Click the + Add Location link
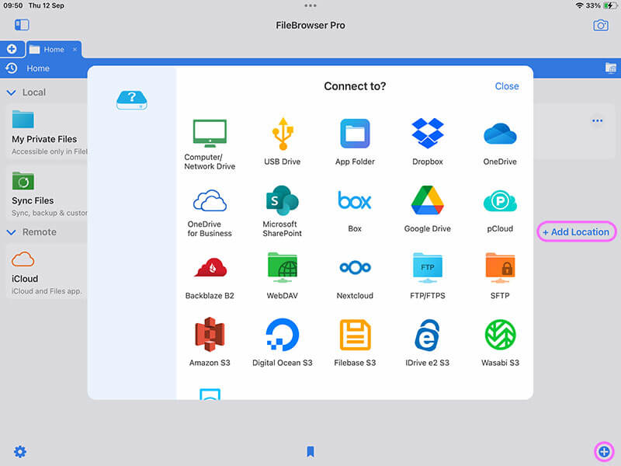The image size is (621, 466). pyautogui.click(x=576, y=231)
